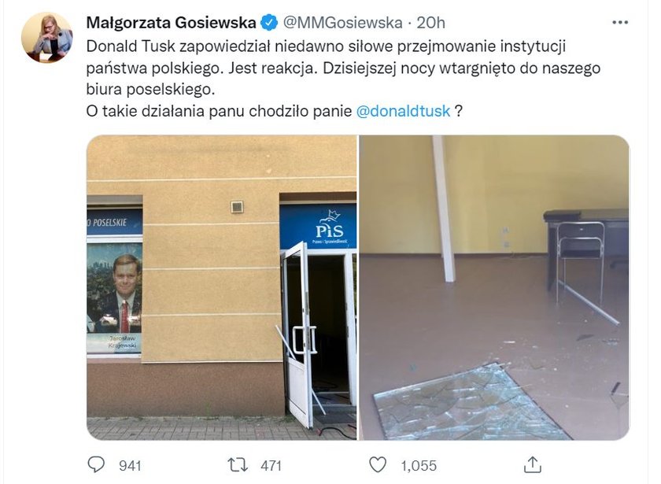Open the three-dot more options menu
Image resolution: width=661 pixels, height=484 pixels.
click(620, 23)
